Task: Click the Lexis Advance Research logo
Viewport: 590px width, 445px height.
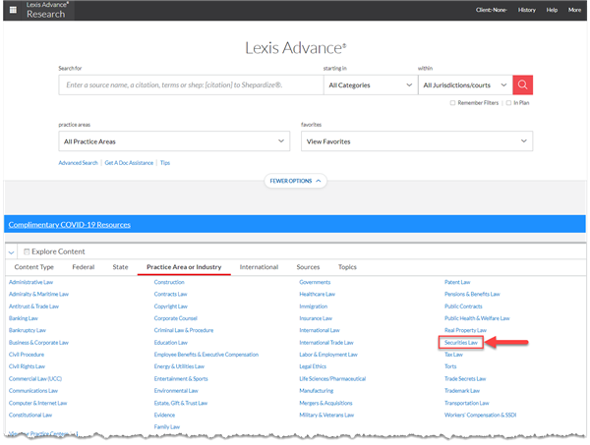Action: tap(46, 10)
